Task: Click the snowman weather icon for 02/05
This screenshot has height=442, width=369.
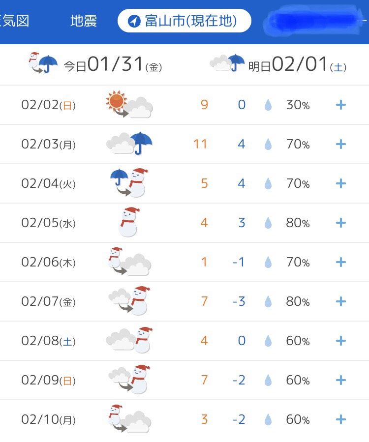Action: (129, 222)
